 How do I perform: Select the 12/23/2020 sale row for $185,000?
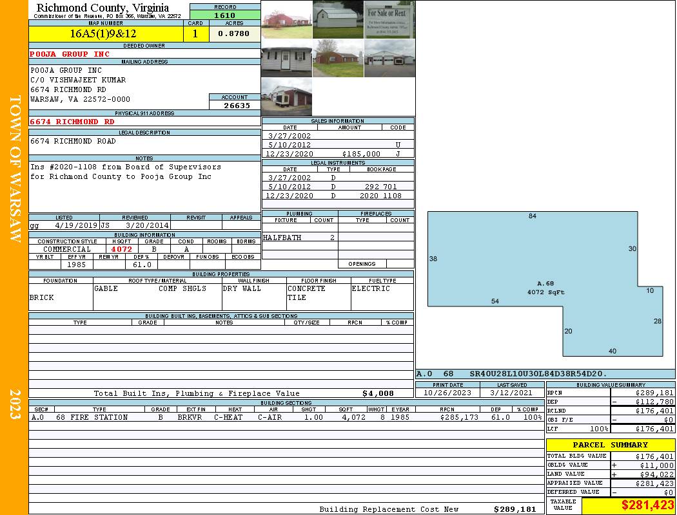[338, 154]
